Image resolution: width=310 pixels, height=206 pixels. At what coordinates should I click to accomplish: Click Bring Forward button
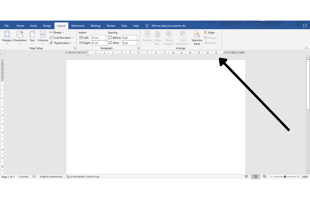click(169, 37)
